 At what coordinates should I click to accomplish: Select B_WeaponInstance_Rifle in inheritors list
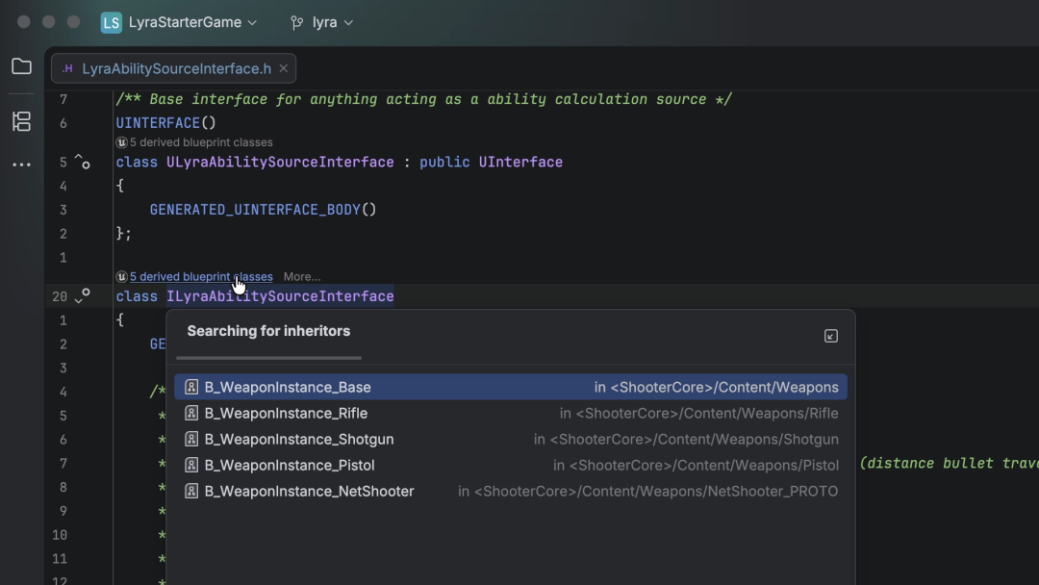pos(511,414)
